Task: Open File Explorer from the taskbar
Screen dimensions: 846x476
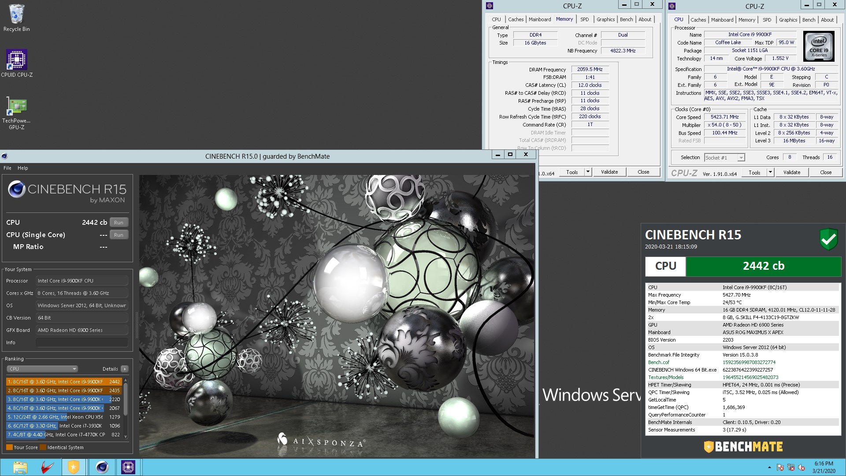Action: [x=20, y=467]
